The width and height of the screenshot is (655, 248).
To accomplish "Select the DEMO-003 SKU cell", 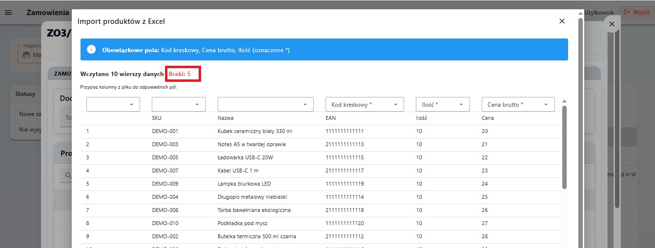I will click(165, 144).
